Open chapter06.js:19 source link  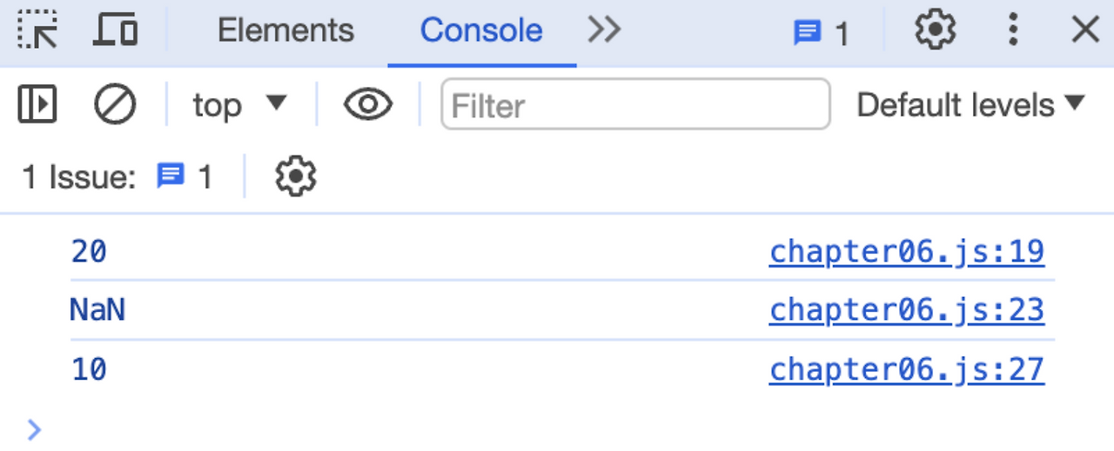click(907, 251)
